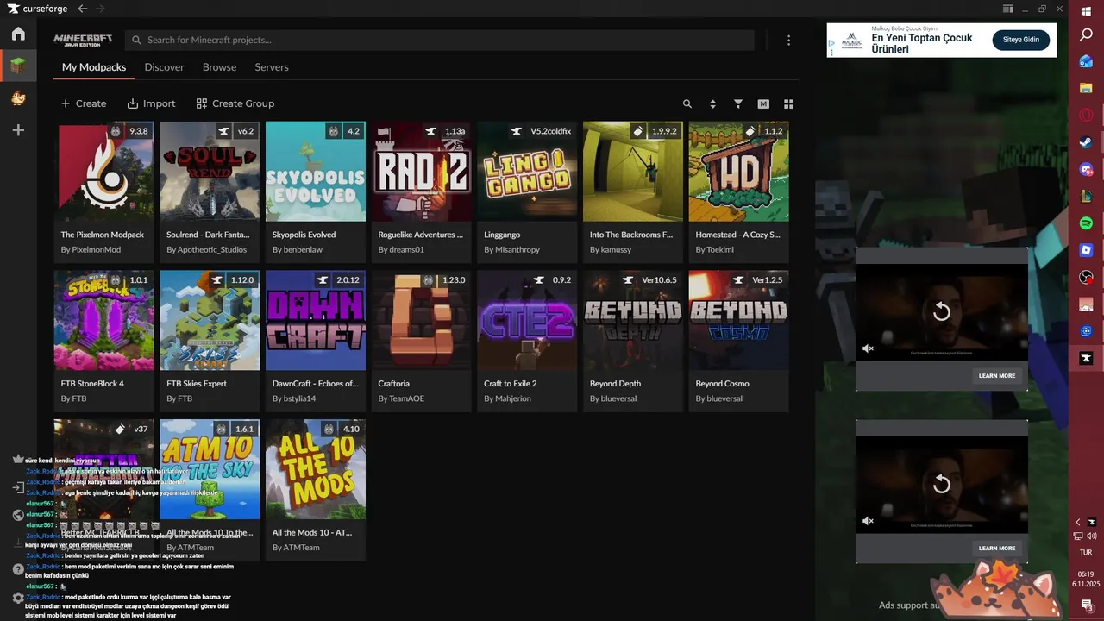Switch to the Browse tab

point(219,67)
